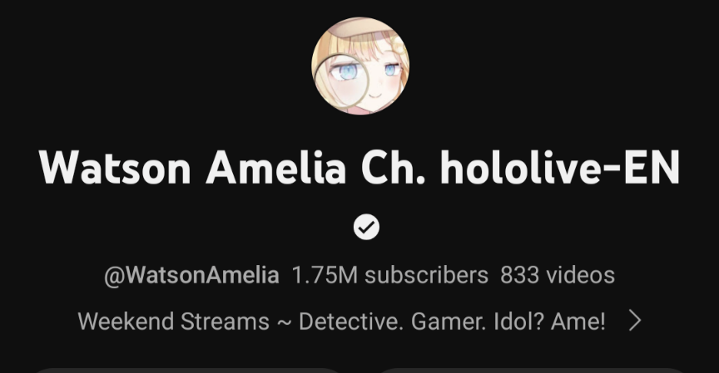Image resolution: width=719 pixels, height=373 pixels.
Task: Click the Watson Amelia Ch. hololive-EN title
Action: 359,167
